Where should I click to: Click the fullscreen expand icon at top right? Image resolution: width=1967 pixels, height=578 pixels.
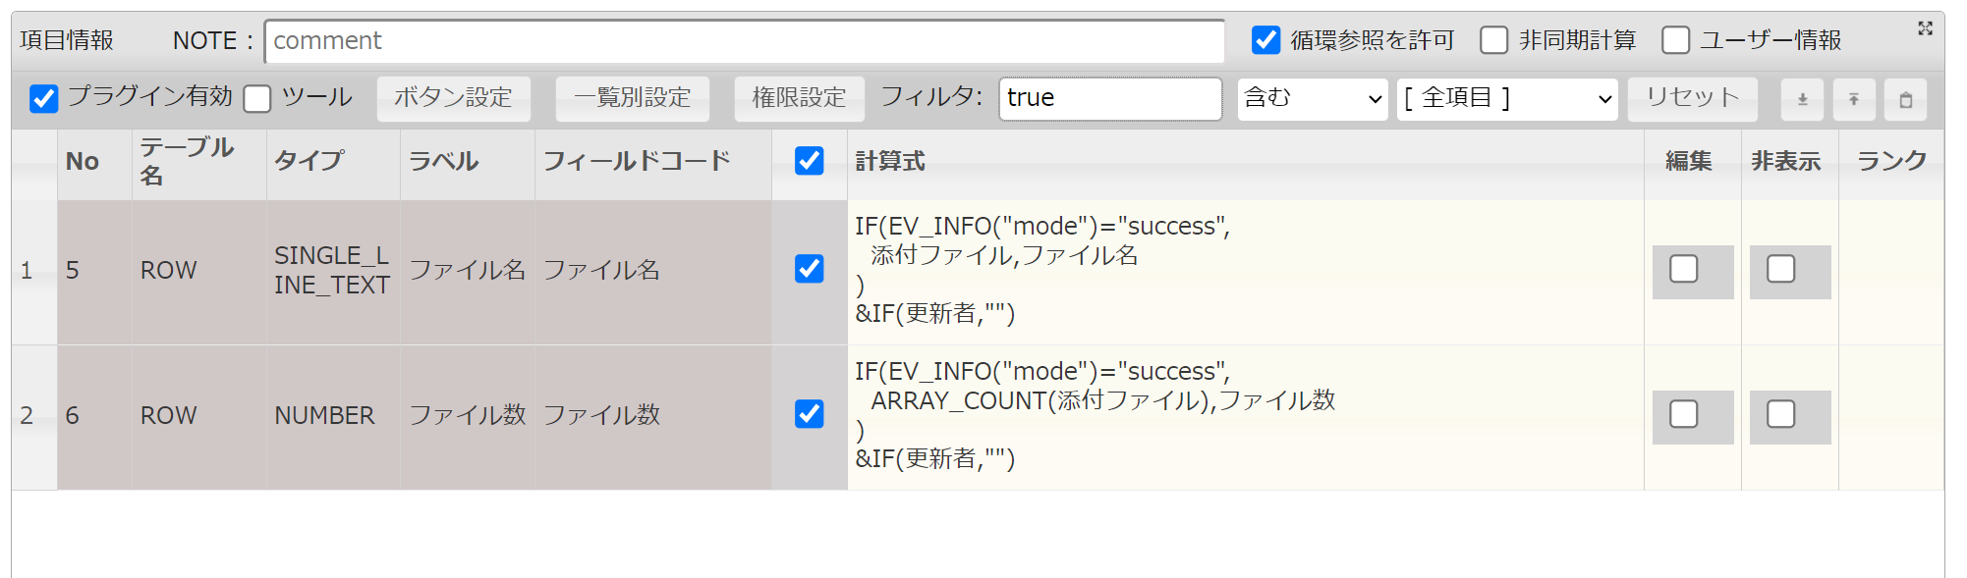[1925, 28]
